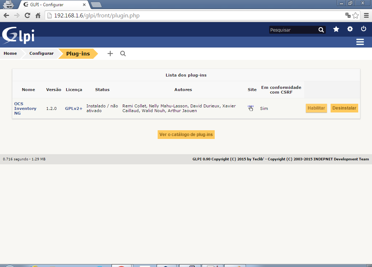Click the GLPI 0.90 Copyright footer text
Viewport: 372px width, 267px height.
click(281, 159)
